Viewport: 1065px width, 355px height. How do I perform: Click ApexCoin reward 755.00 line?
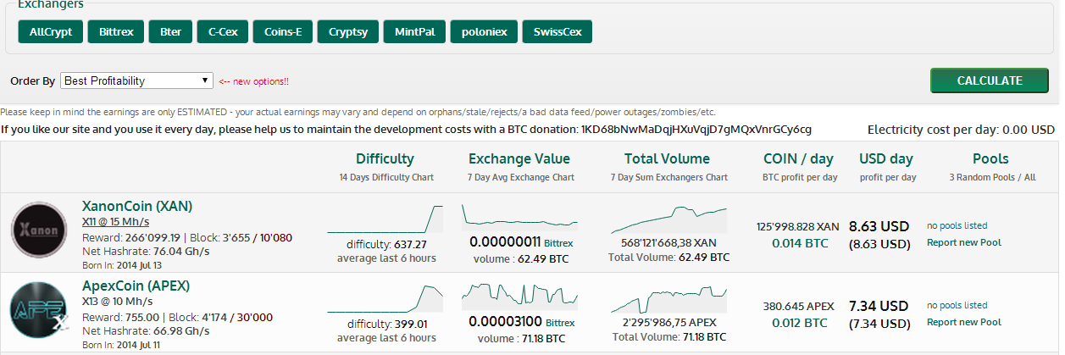(x=177, y=317)
